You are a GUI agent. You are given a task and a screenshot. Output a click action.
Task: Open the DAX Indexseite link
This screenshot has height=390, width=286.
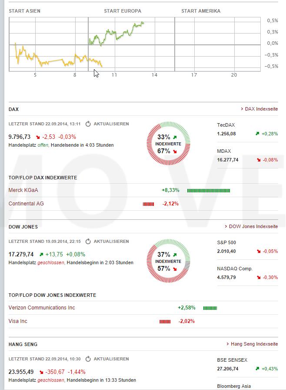point(261,109)
